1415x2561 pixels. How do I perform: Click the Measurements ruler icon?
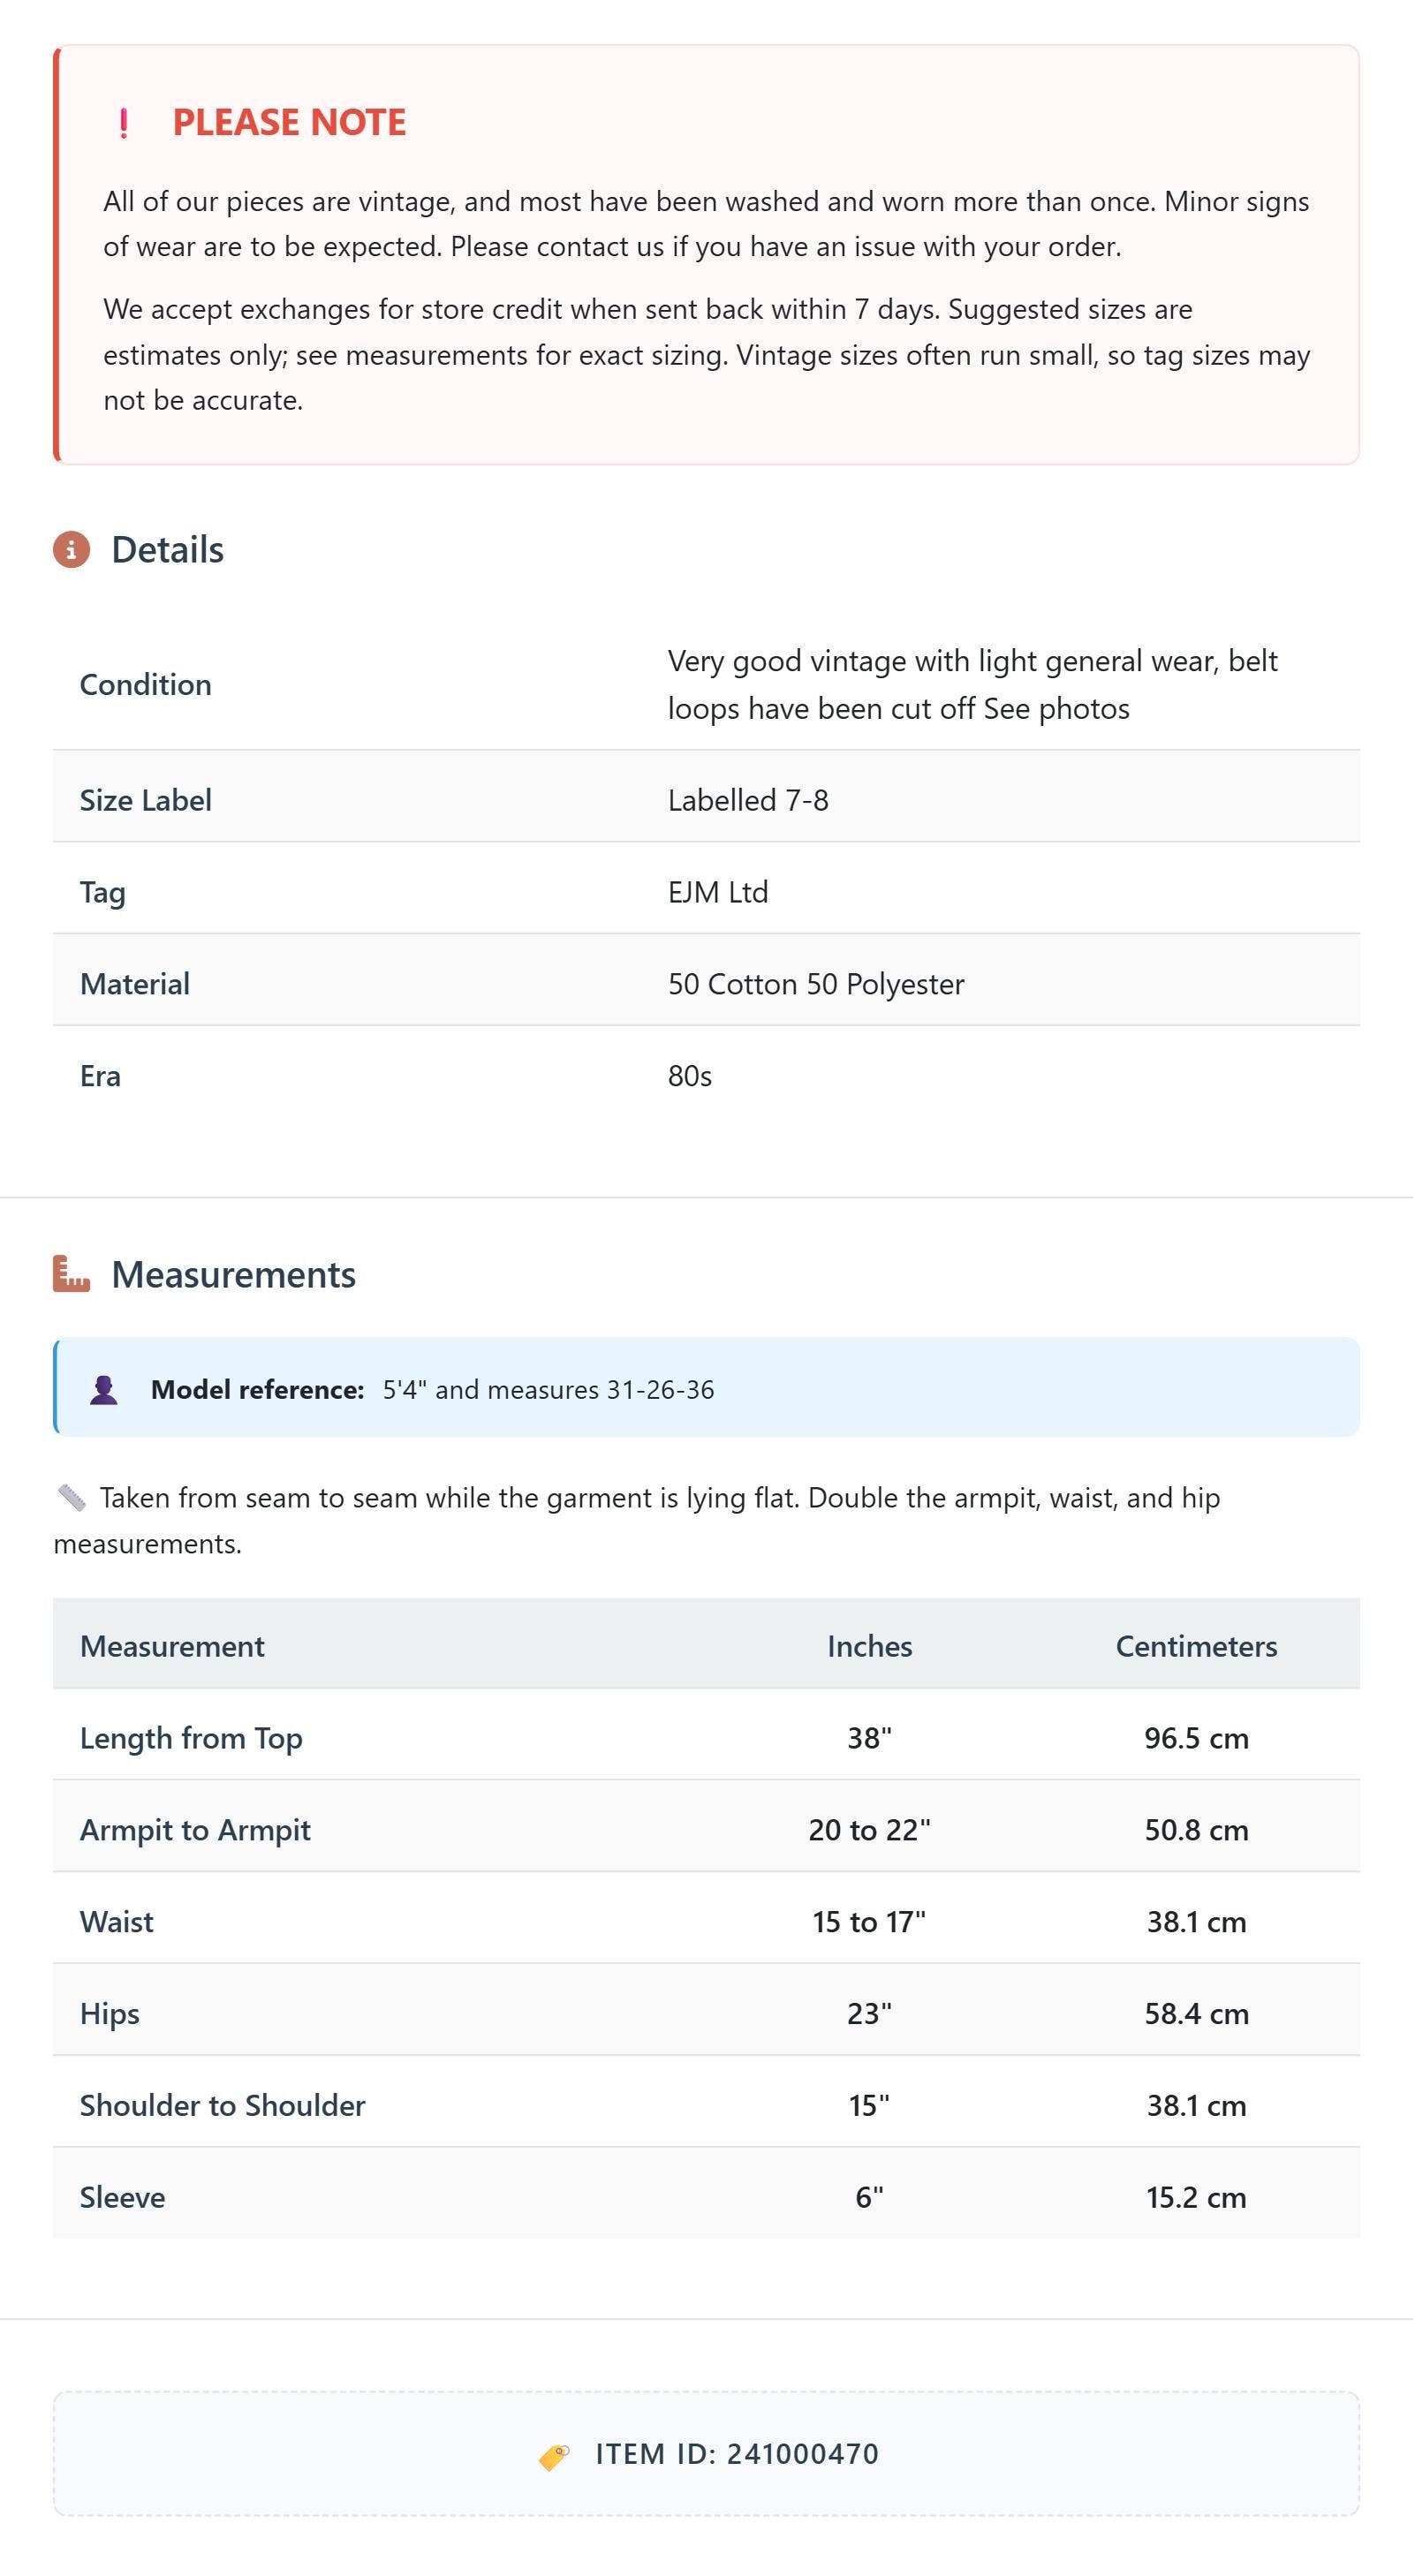[72, 1274]
